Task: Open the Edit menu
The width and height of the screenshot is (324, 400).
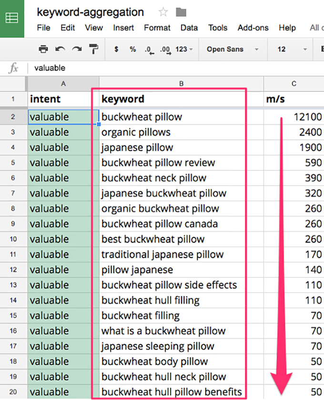Action: 68,28
